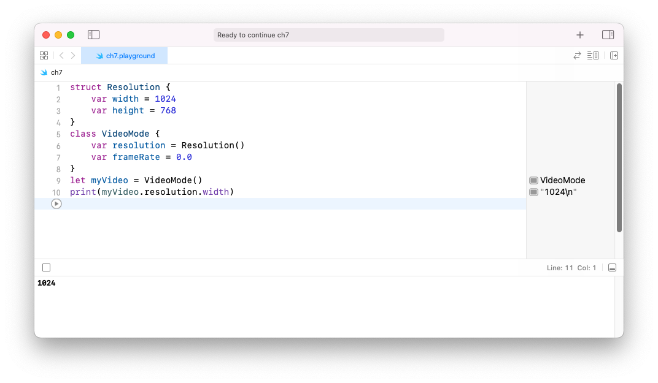Toggle the inspectors panel on the right
Image resolution: width=658 pixels, height=383 pixels.
tap(608, 35)
